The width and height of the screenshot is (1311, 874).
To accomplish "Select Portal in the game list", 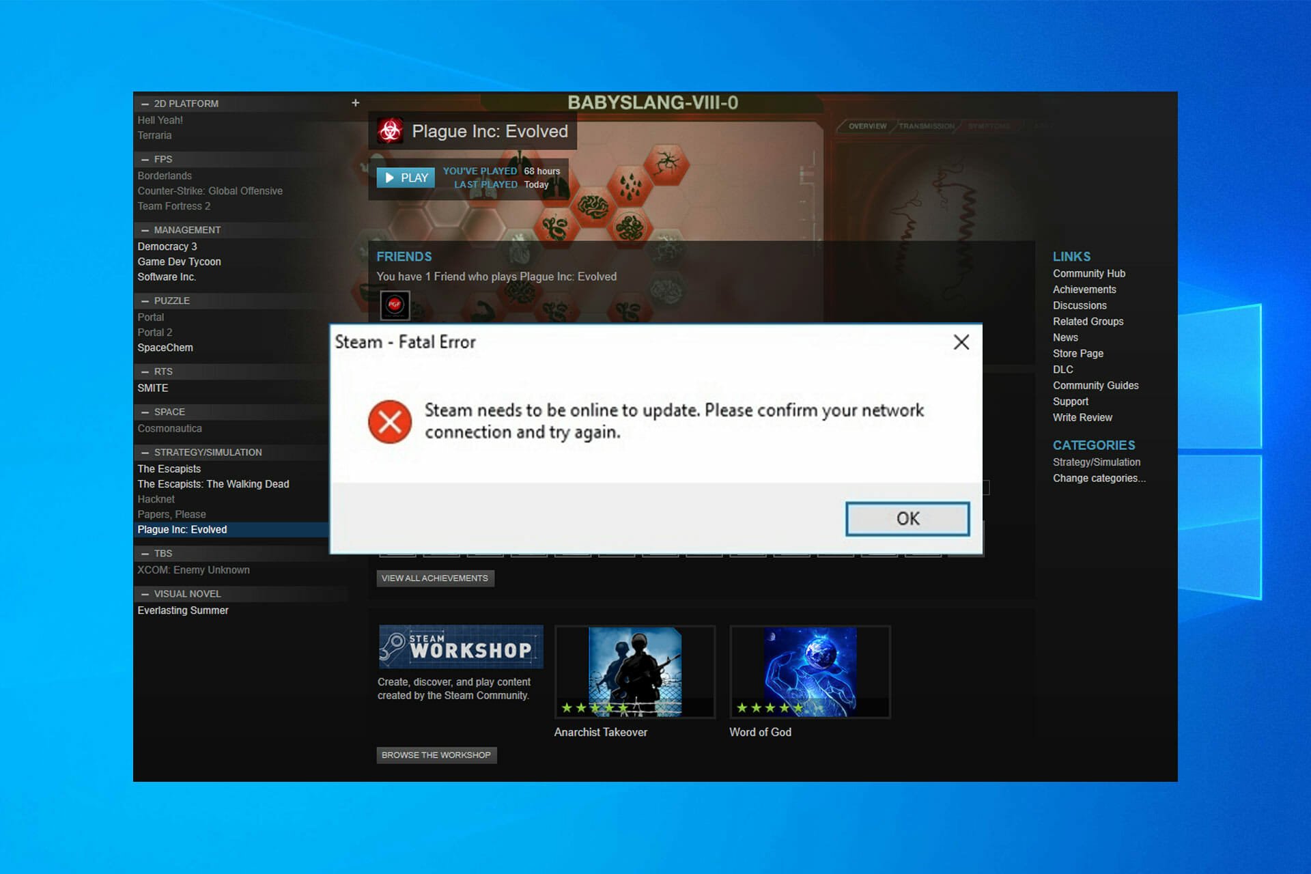I will (151, 318).
